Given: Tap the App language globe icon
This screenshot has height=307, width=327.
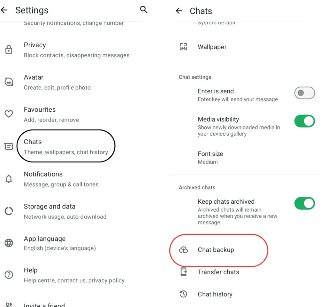Looking at the screenshot, I should [9, 243].
